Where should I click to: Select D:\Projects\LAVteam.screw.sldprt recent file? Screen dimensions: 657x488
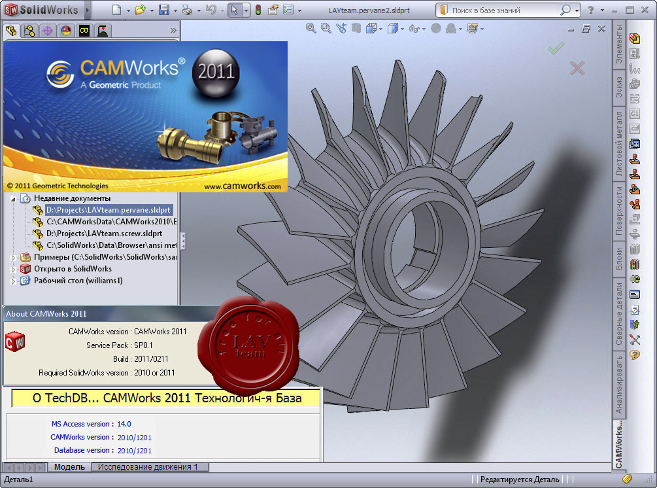tap(104, 233)
